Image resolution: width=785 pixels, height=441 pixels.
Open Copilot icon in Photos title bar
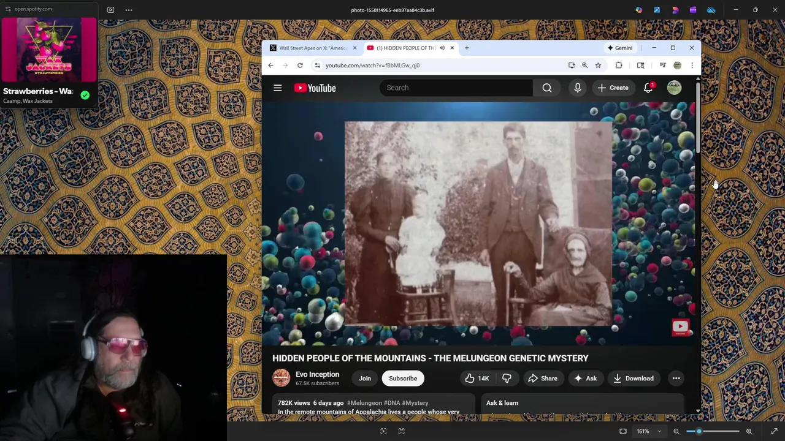click(639, 10)
